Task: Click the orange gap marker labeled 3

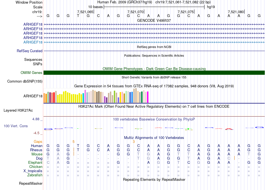Action: [134, 142]
